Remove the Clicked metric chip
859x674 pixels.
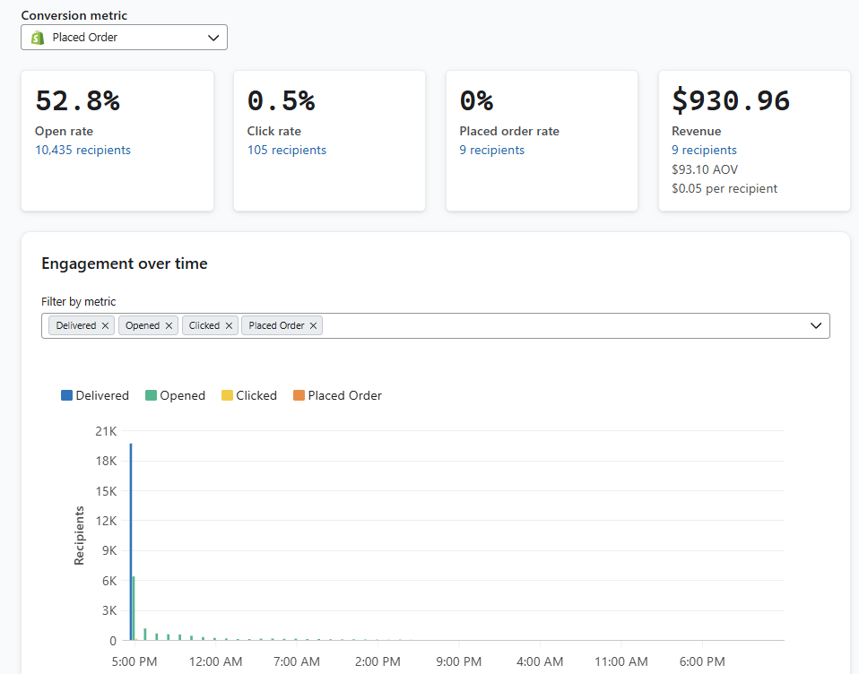tap(229, 325)
